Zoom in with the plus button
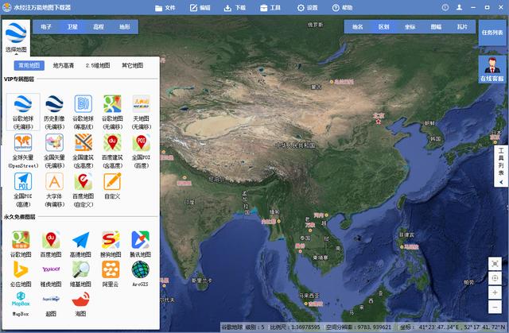The image size is (509, 333). point(495,292)
